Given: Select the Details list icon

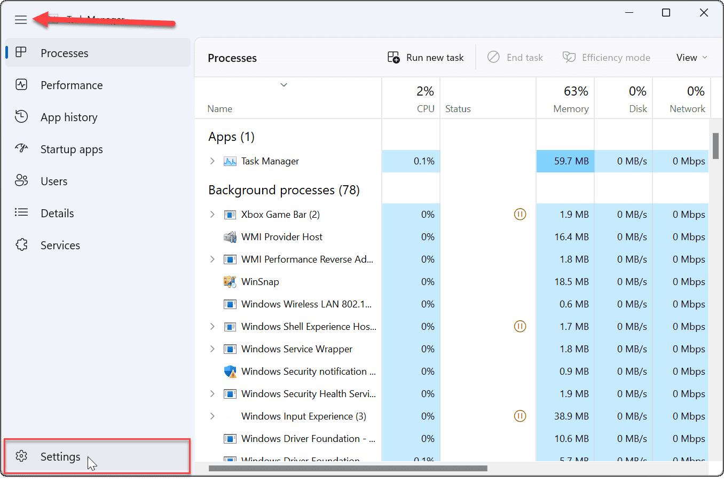Looking at the screenshot, I should (x=21, y=213).
